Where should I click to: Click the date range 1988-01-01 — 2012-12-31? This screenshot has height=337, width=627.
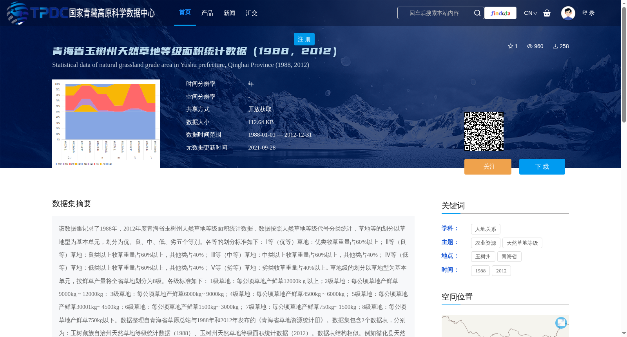pyautogui.click(x=280, y=135)
